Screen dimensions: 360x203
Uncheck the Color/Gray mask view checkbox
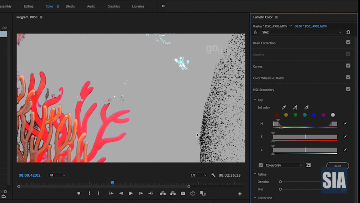(x=261, y=165)
